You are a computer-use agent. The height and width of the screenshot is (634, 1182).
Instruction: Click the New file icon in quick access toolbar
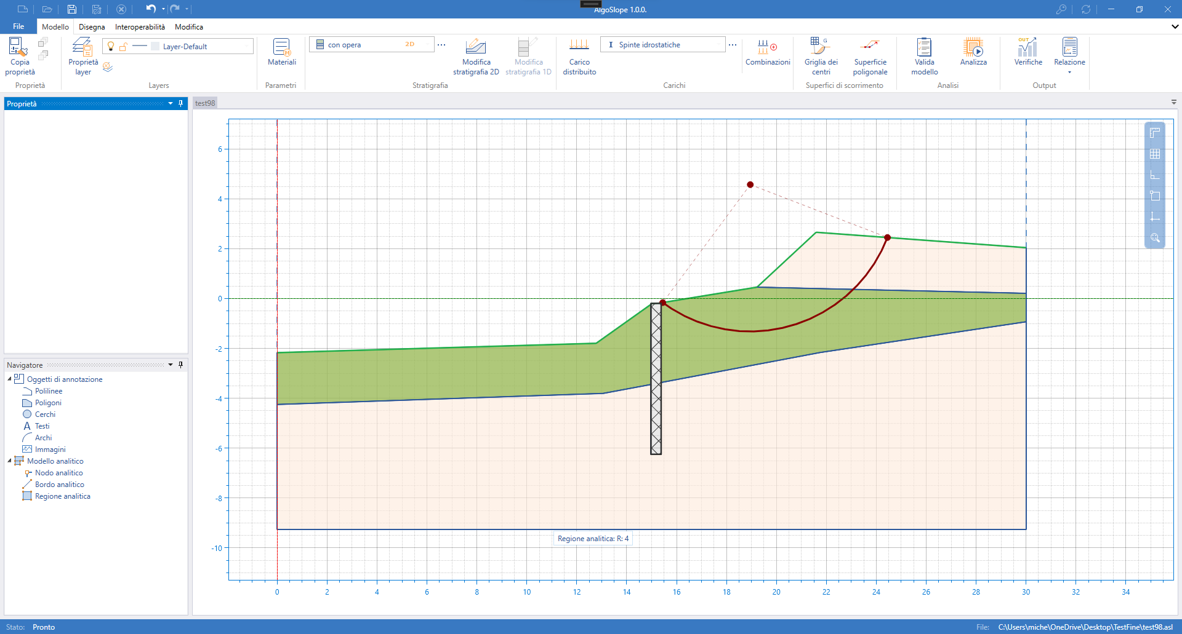click(x=23, y=9)
